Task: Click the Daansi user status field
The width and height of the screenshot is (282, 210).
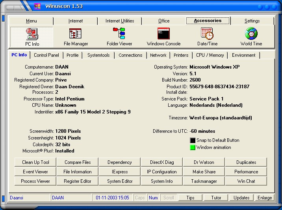Action: tap(29, 197)
